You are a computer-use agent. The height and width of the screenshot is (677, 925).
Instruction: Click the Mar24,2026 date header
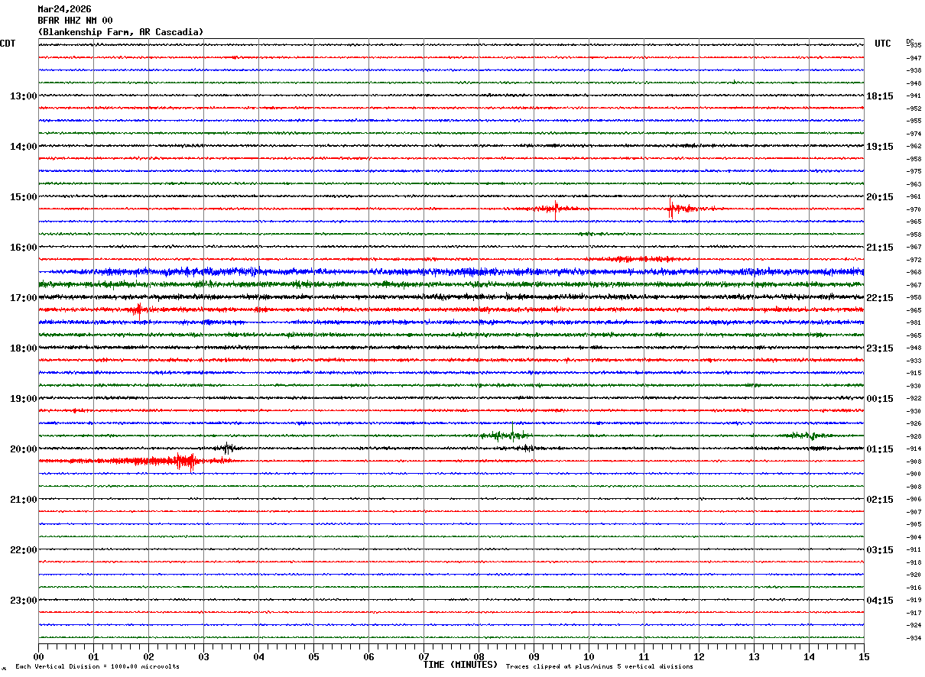click(64, 9)
